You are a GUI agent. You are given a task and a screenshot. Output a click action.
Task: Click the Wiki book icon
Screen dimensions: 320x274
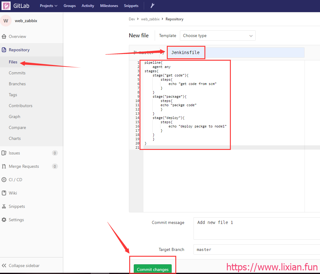tap(4, 193)
